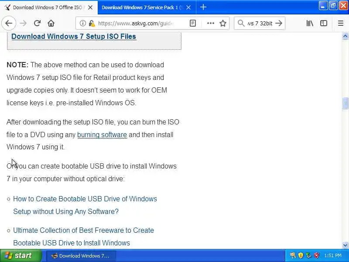Select Download Windows 7 taskbar button

81,256
